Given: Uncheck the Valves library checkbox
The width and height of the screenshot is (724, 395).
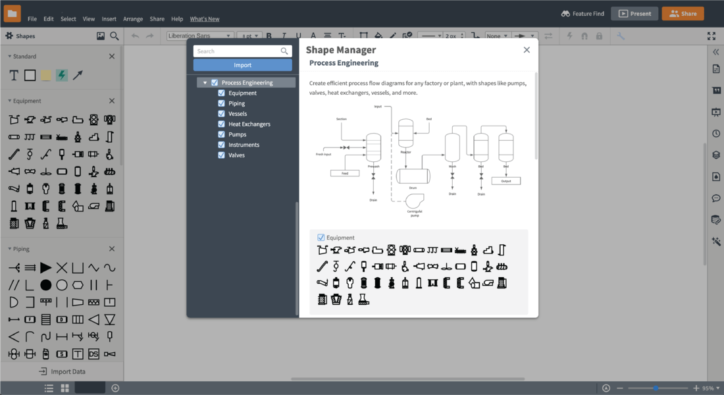Looking at the screenshot, I should 222,155.
